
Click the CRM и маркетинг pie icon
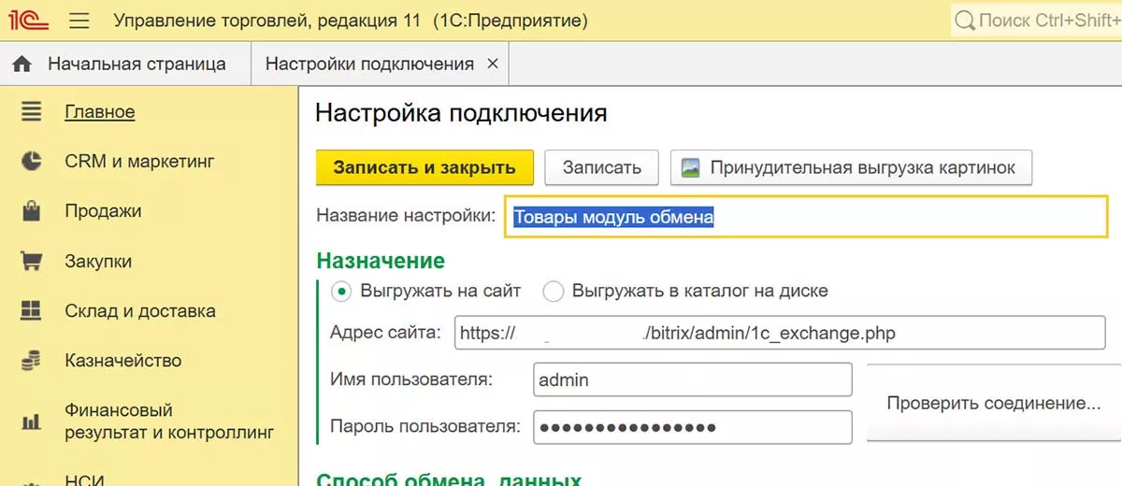(x=32, y=162)
